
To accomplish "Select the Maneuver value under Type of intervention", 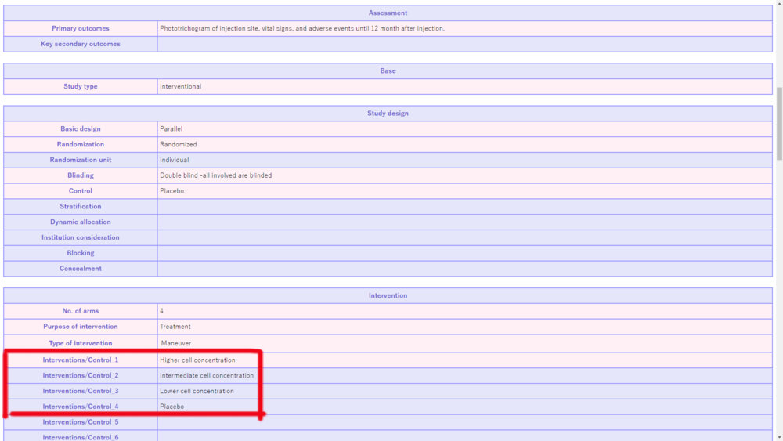I will coord(176,343).
